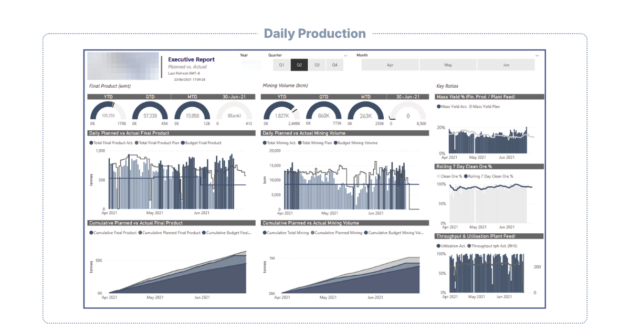Click the Final Product YTD gauge
The width and height of the screenshot is (630, 331).
pos(108,113)
